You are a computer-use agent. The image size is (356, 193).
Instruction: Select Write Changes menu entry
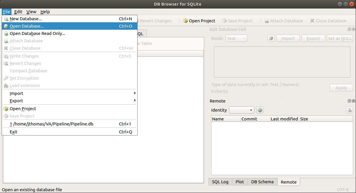coord(70,56)
